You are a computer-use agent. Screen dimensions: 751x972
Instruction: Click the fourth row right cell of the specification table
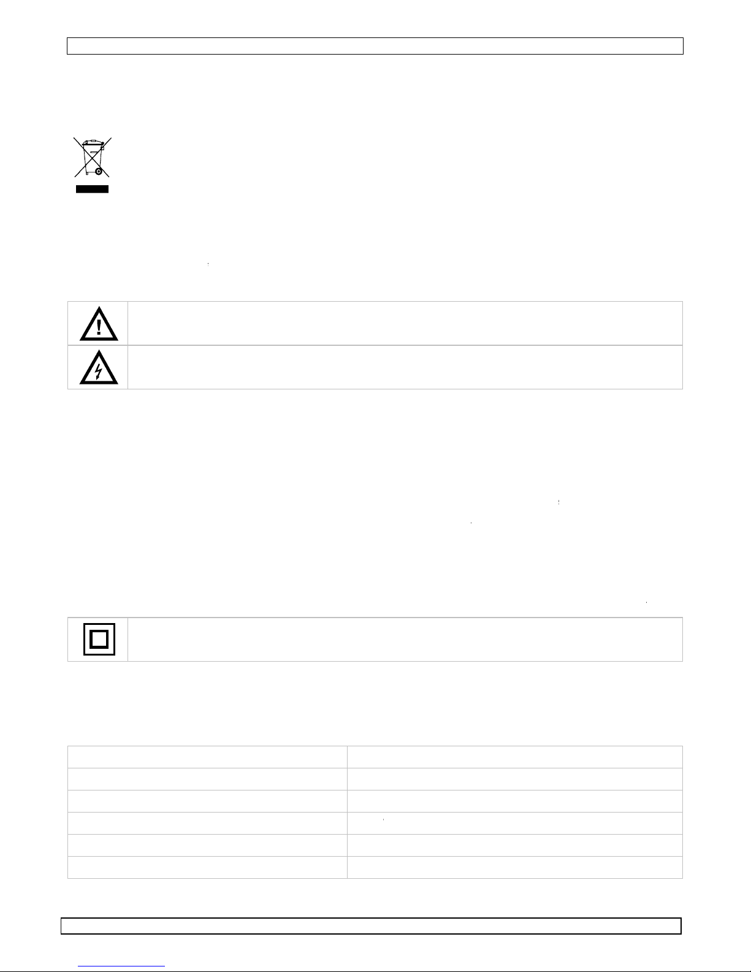click(x=515, y=823)
